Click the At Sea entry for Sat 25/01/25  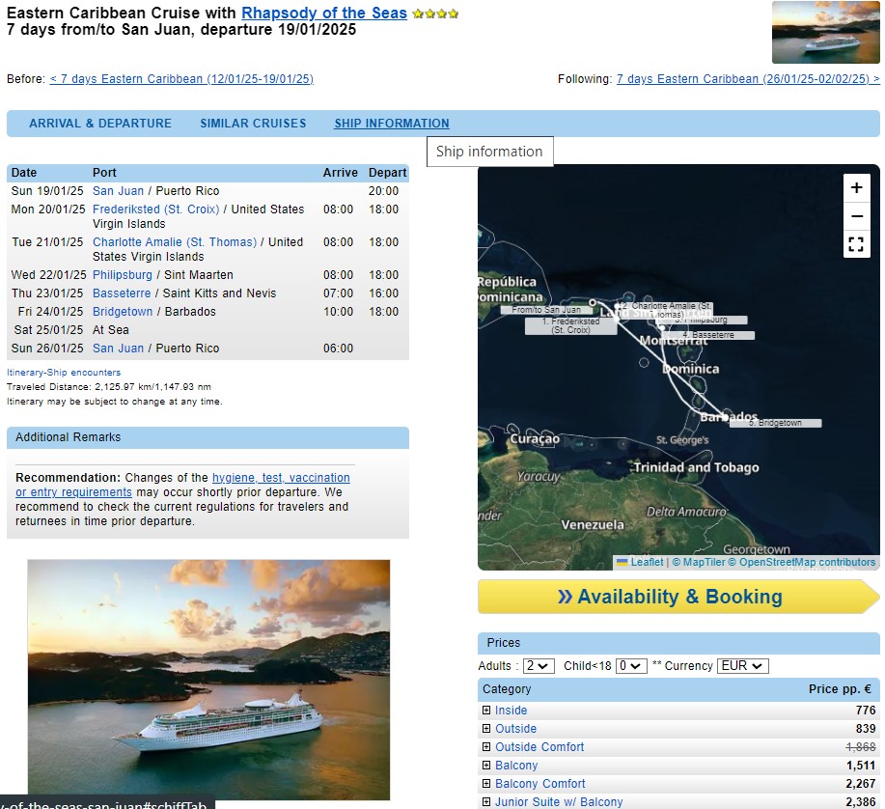[x=111, y=330]
